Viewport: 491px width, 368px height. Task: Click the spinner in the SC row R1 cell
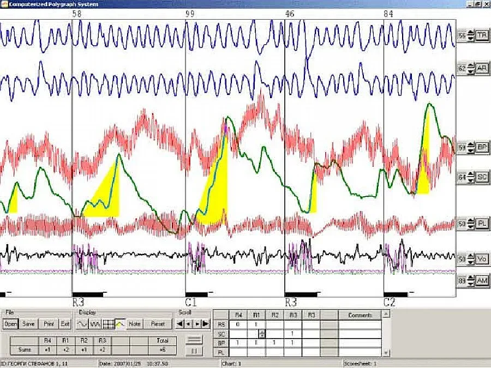point(261,334)
